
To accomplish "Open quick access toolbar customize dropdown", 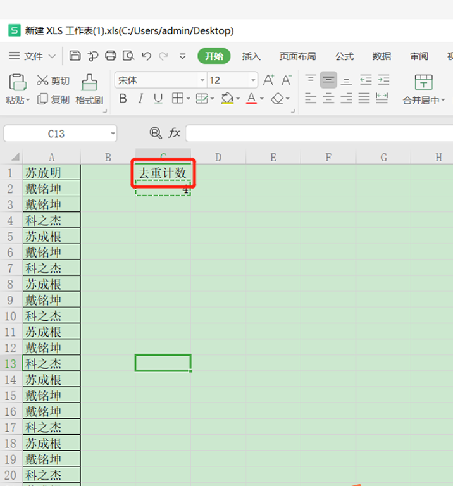I will (x=182, y=56).
